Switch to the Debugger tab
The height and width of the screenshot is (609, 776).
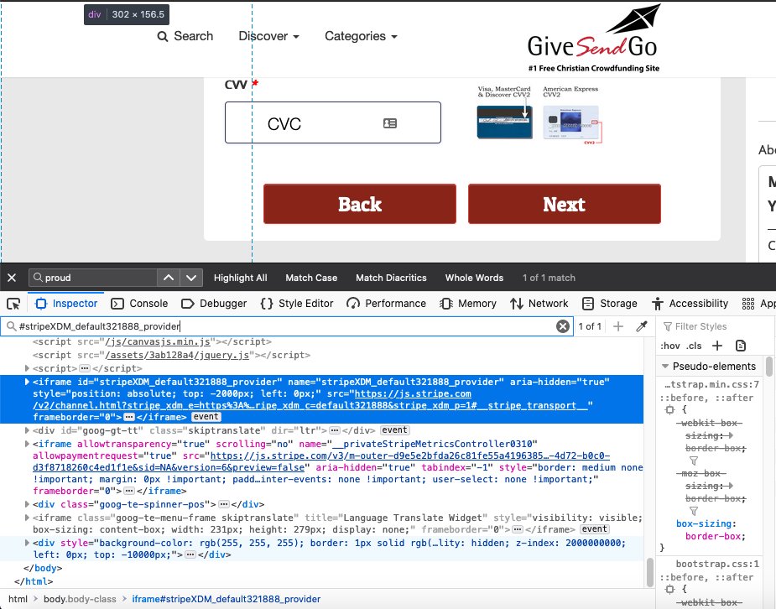point(214,304)
